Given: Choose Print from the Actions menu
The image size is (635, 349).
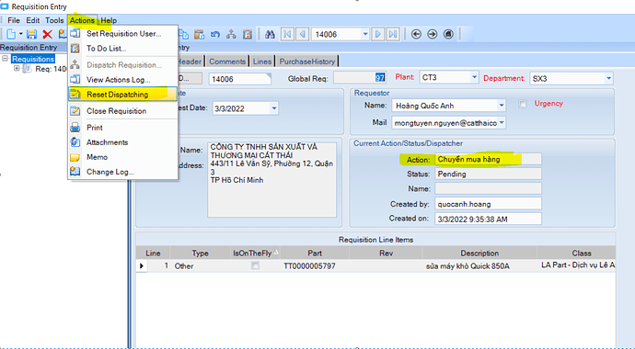Looking at the screenshot, I should (x=123, y=128).
